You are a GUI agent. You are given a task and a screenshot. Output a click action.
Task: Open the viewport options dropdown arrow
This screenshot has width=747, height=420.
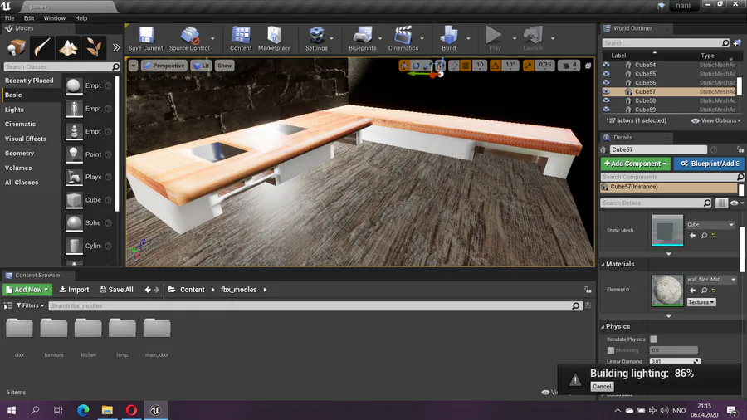[x=133, y=66]
